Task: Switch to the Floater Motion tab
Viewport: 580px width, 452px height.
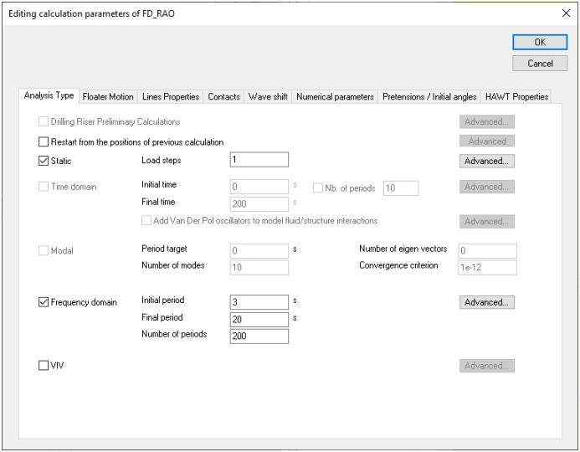Action: 108,97
